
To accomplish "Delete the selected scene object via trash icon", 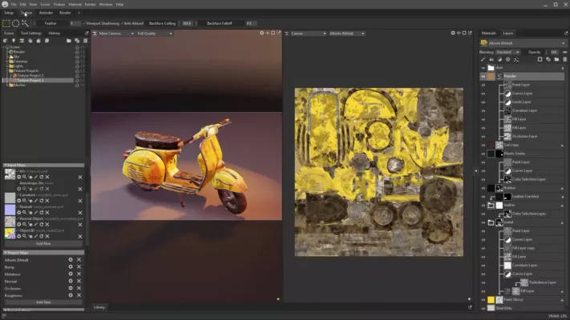I will click(86, 41).
